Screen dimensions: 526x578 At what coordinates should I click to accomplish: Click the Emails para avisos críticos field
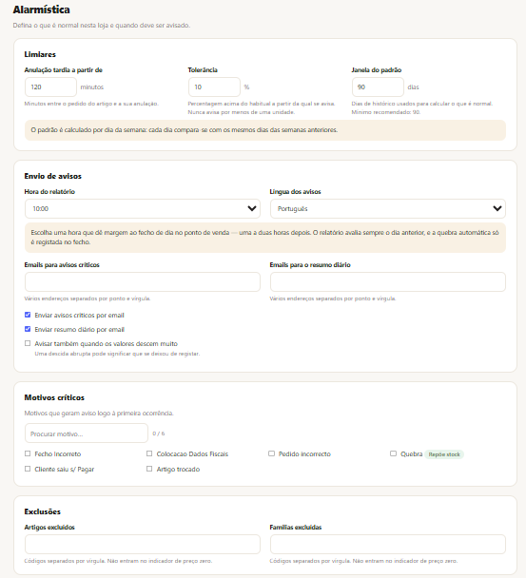coord(143,282)
